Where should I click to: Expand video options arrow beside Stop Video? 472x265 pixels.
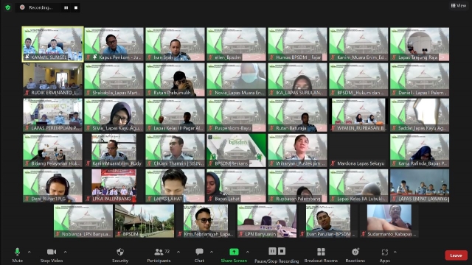coord(66,252)
